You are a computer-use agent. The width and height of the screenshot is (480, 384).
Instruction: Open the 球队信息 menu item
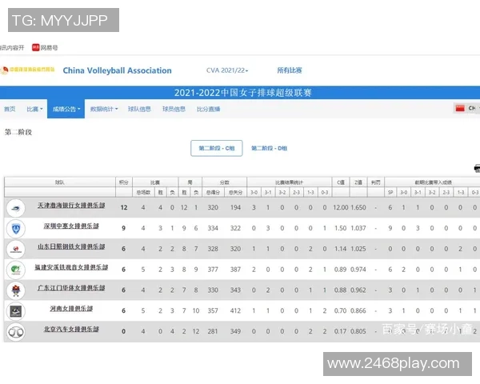(139, 109)
